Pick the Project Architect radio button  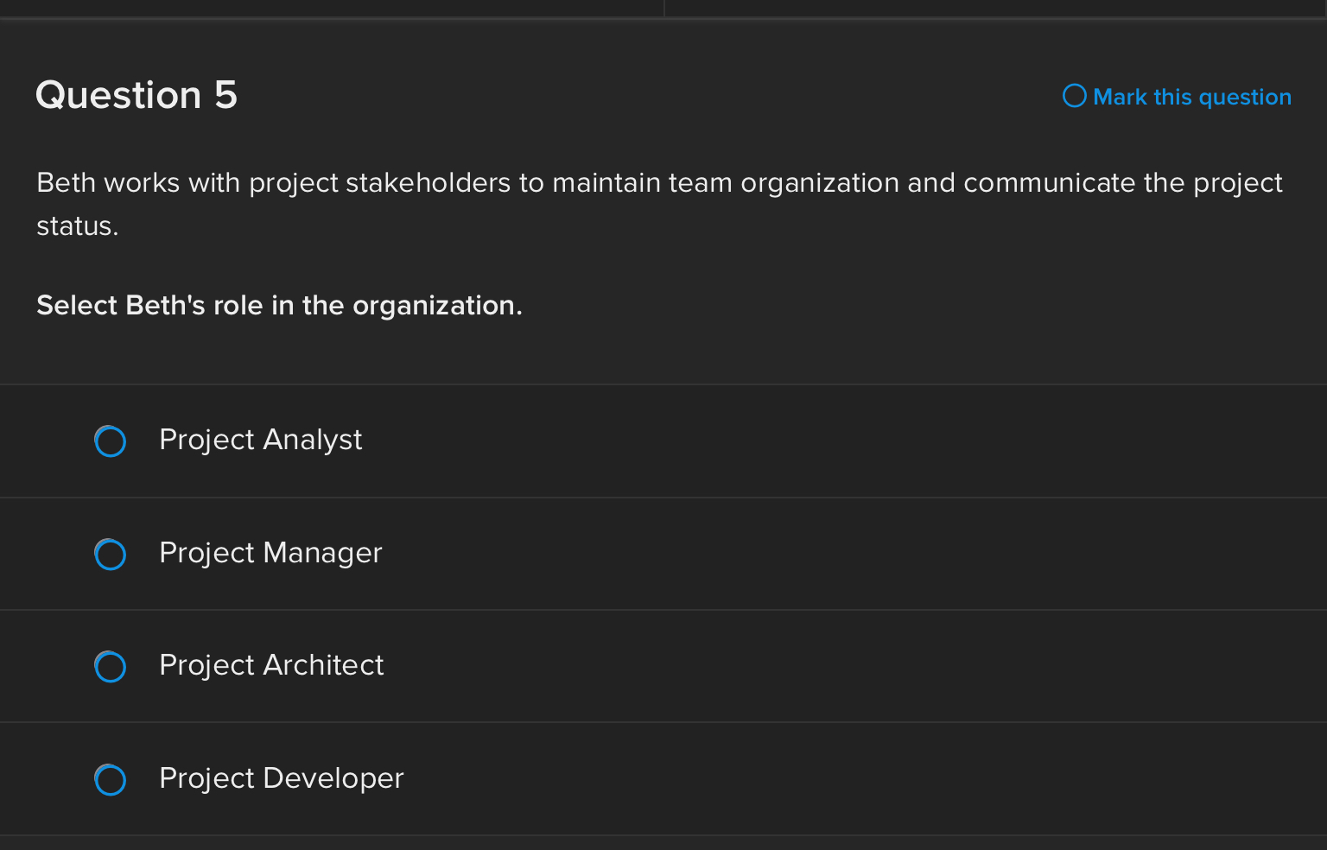[x=110, y=667]
